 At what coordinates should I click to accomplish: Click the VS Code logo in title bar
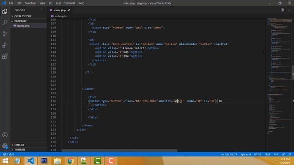[x=4, y=3]
